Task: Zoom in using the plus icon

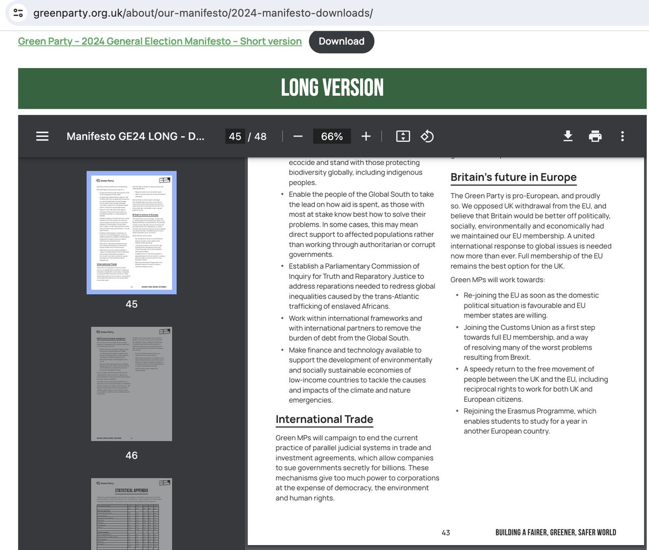Action: pyautogui.click(x=366, y=136)
